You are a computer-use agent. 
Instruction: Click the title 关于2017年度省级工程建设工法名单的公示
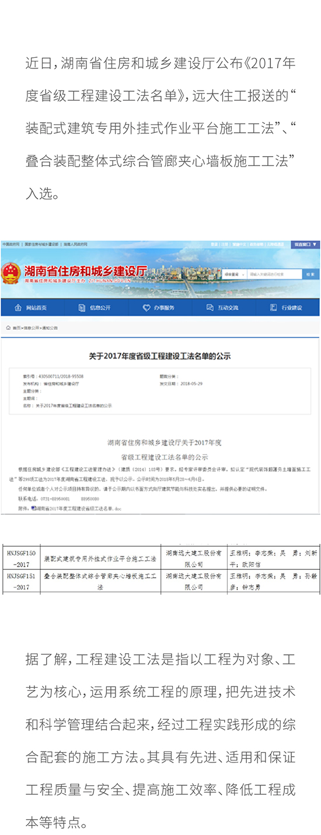(x=160, y=356)
